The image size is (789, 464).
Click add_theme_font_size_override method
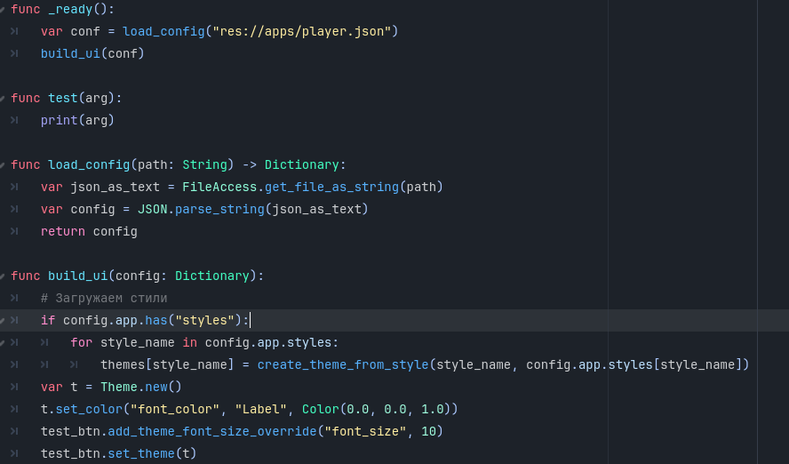click(211, 431)
